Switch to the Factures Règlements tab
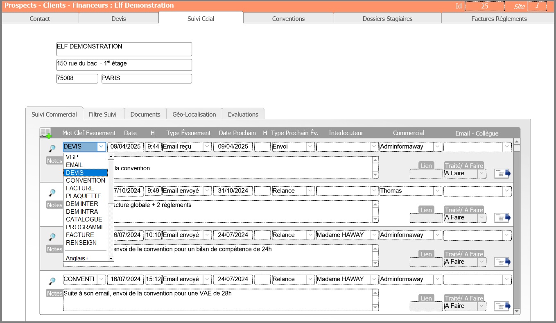 click(499, 18)
